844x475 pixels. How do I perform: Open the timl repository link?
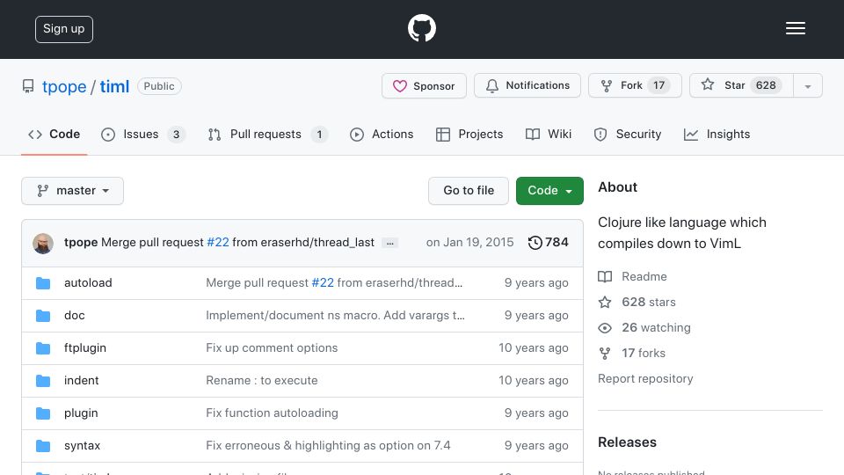pos(114,86)
